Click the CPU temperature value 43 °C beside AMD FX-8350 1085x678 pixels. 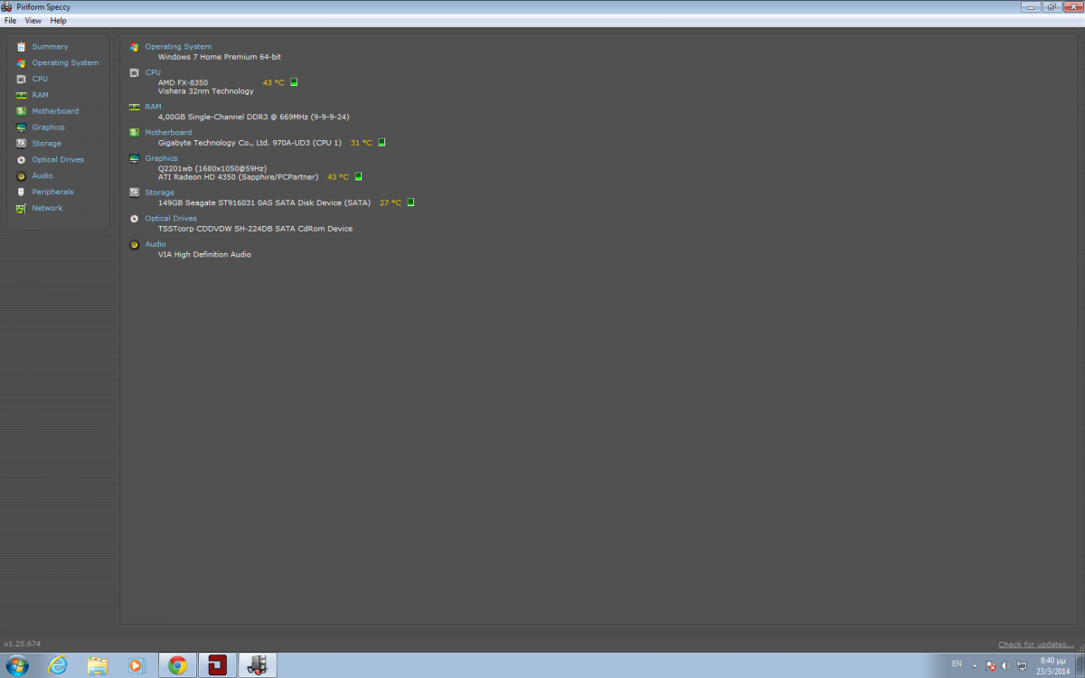273,82
